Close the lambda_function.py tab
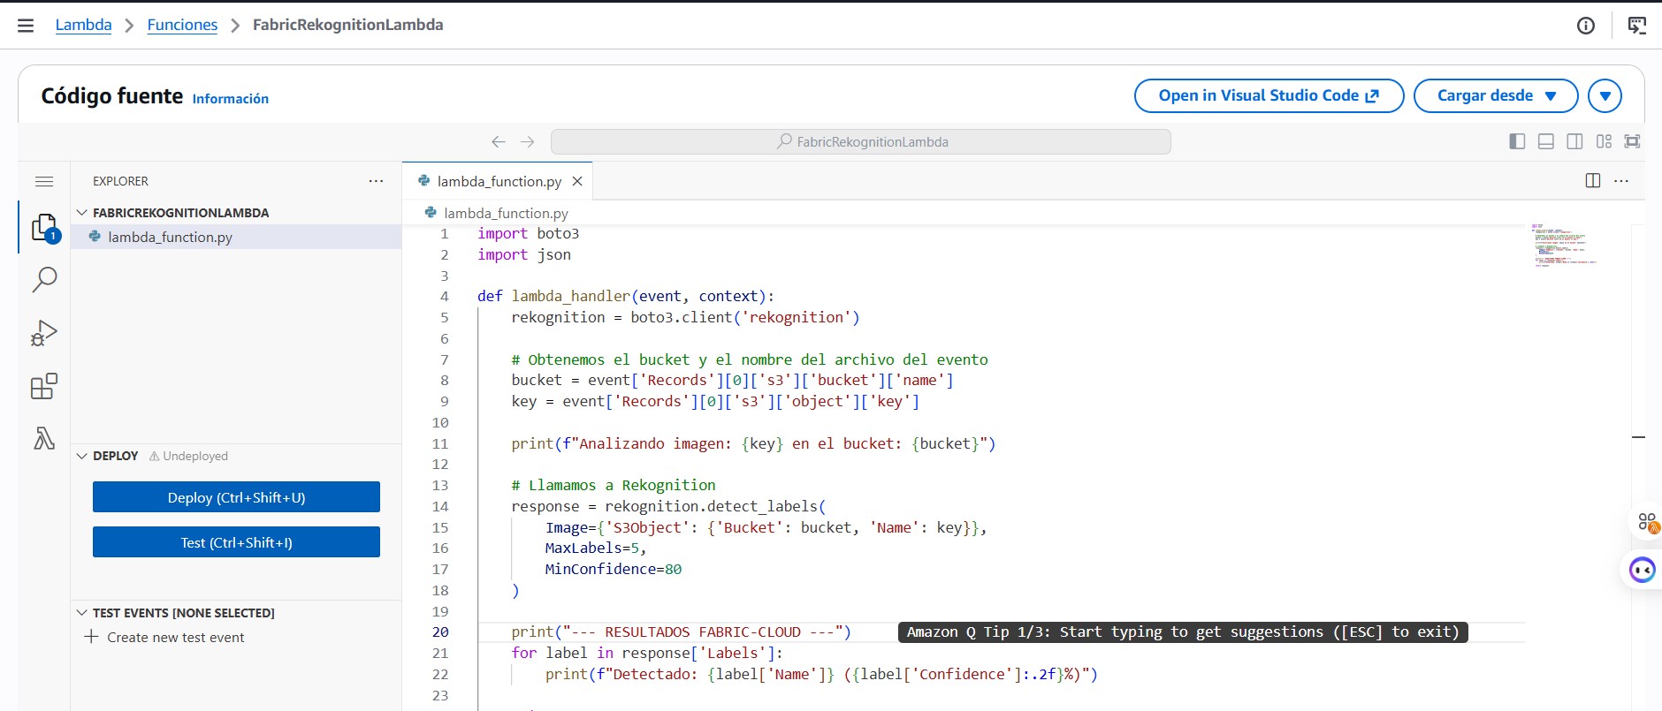Screen dimensions: 1662x711 (x=577, y=181)
